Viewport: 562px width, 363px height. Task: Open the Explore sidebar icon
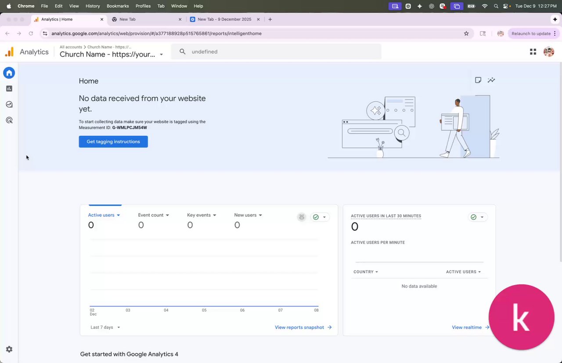click(x=9, y=104)
